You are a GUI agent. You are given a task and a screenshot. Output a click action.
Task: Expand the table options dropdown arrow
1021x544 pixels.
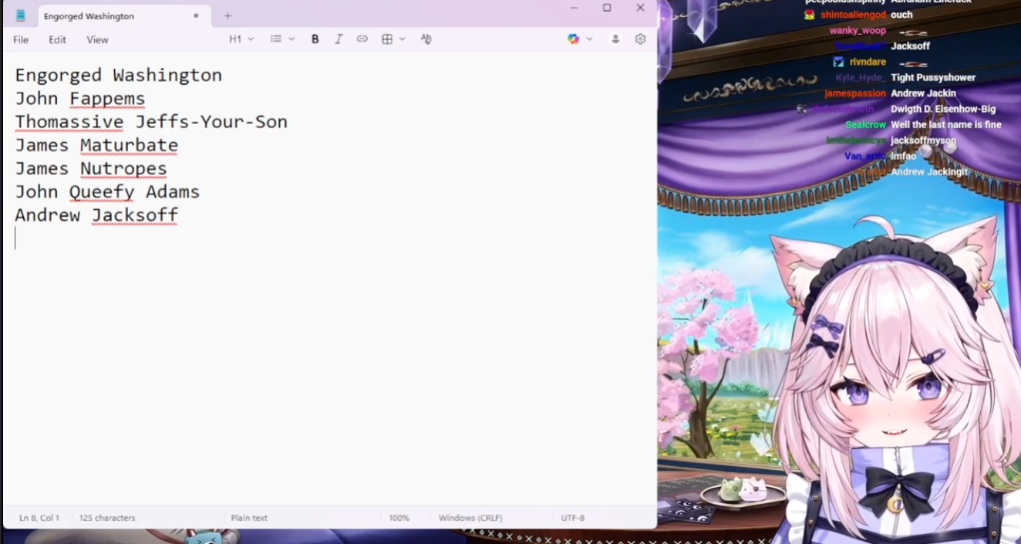click(x=403, y=39)
